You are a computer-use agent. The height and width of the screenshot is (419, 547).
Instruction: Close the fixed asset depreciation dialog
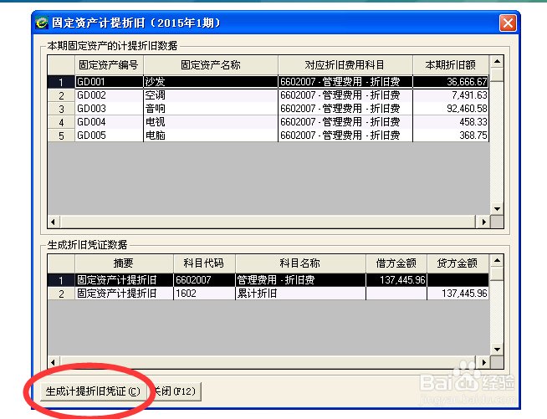click(508, 23)
